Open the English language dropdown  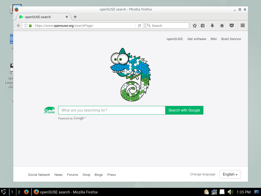(x=230, y=174)
